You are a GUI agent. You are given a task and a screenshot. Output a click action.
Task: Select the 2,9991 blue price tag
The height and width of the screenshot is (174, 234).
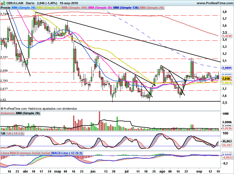pyautogui.click(x=227, y=68)
